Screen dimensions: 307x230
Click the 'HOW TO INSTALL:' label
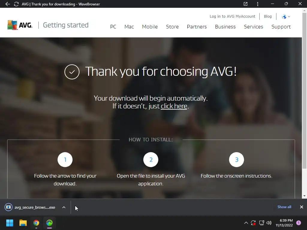(x=151, y=140)
